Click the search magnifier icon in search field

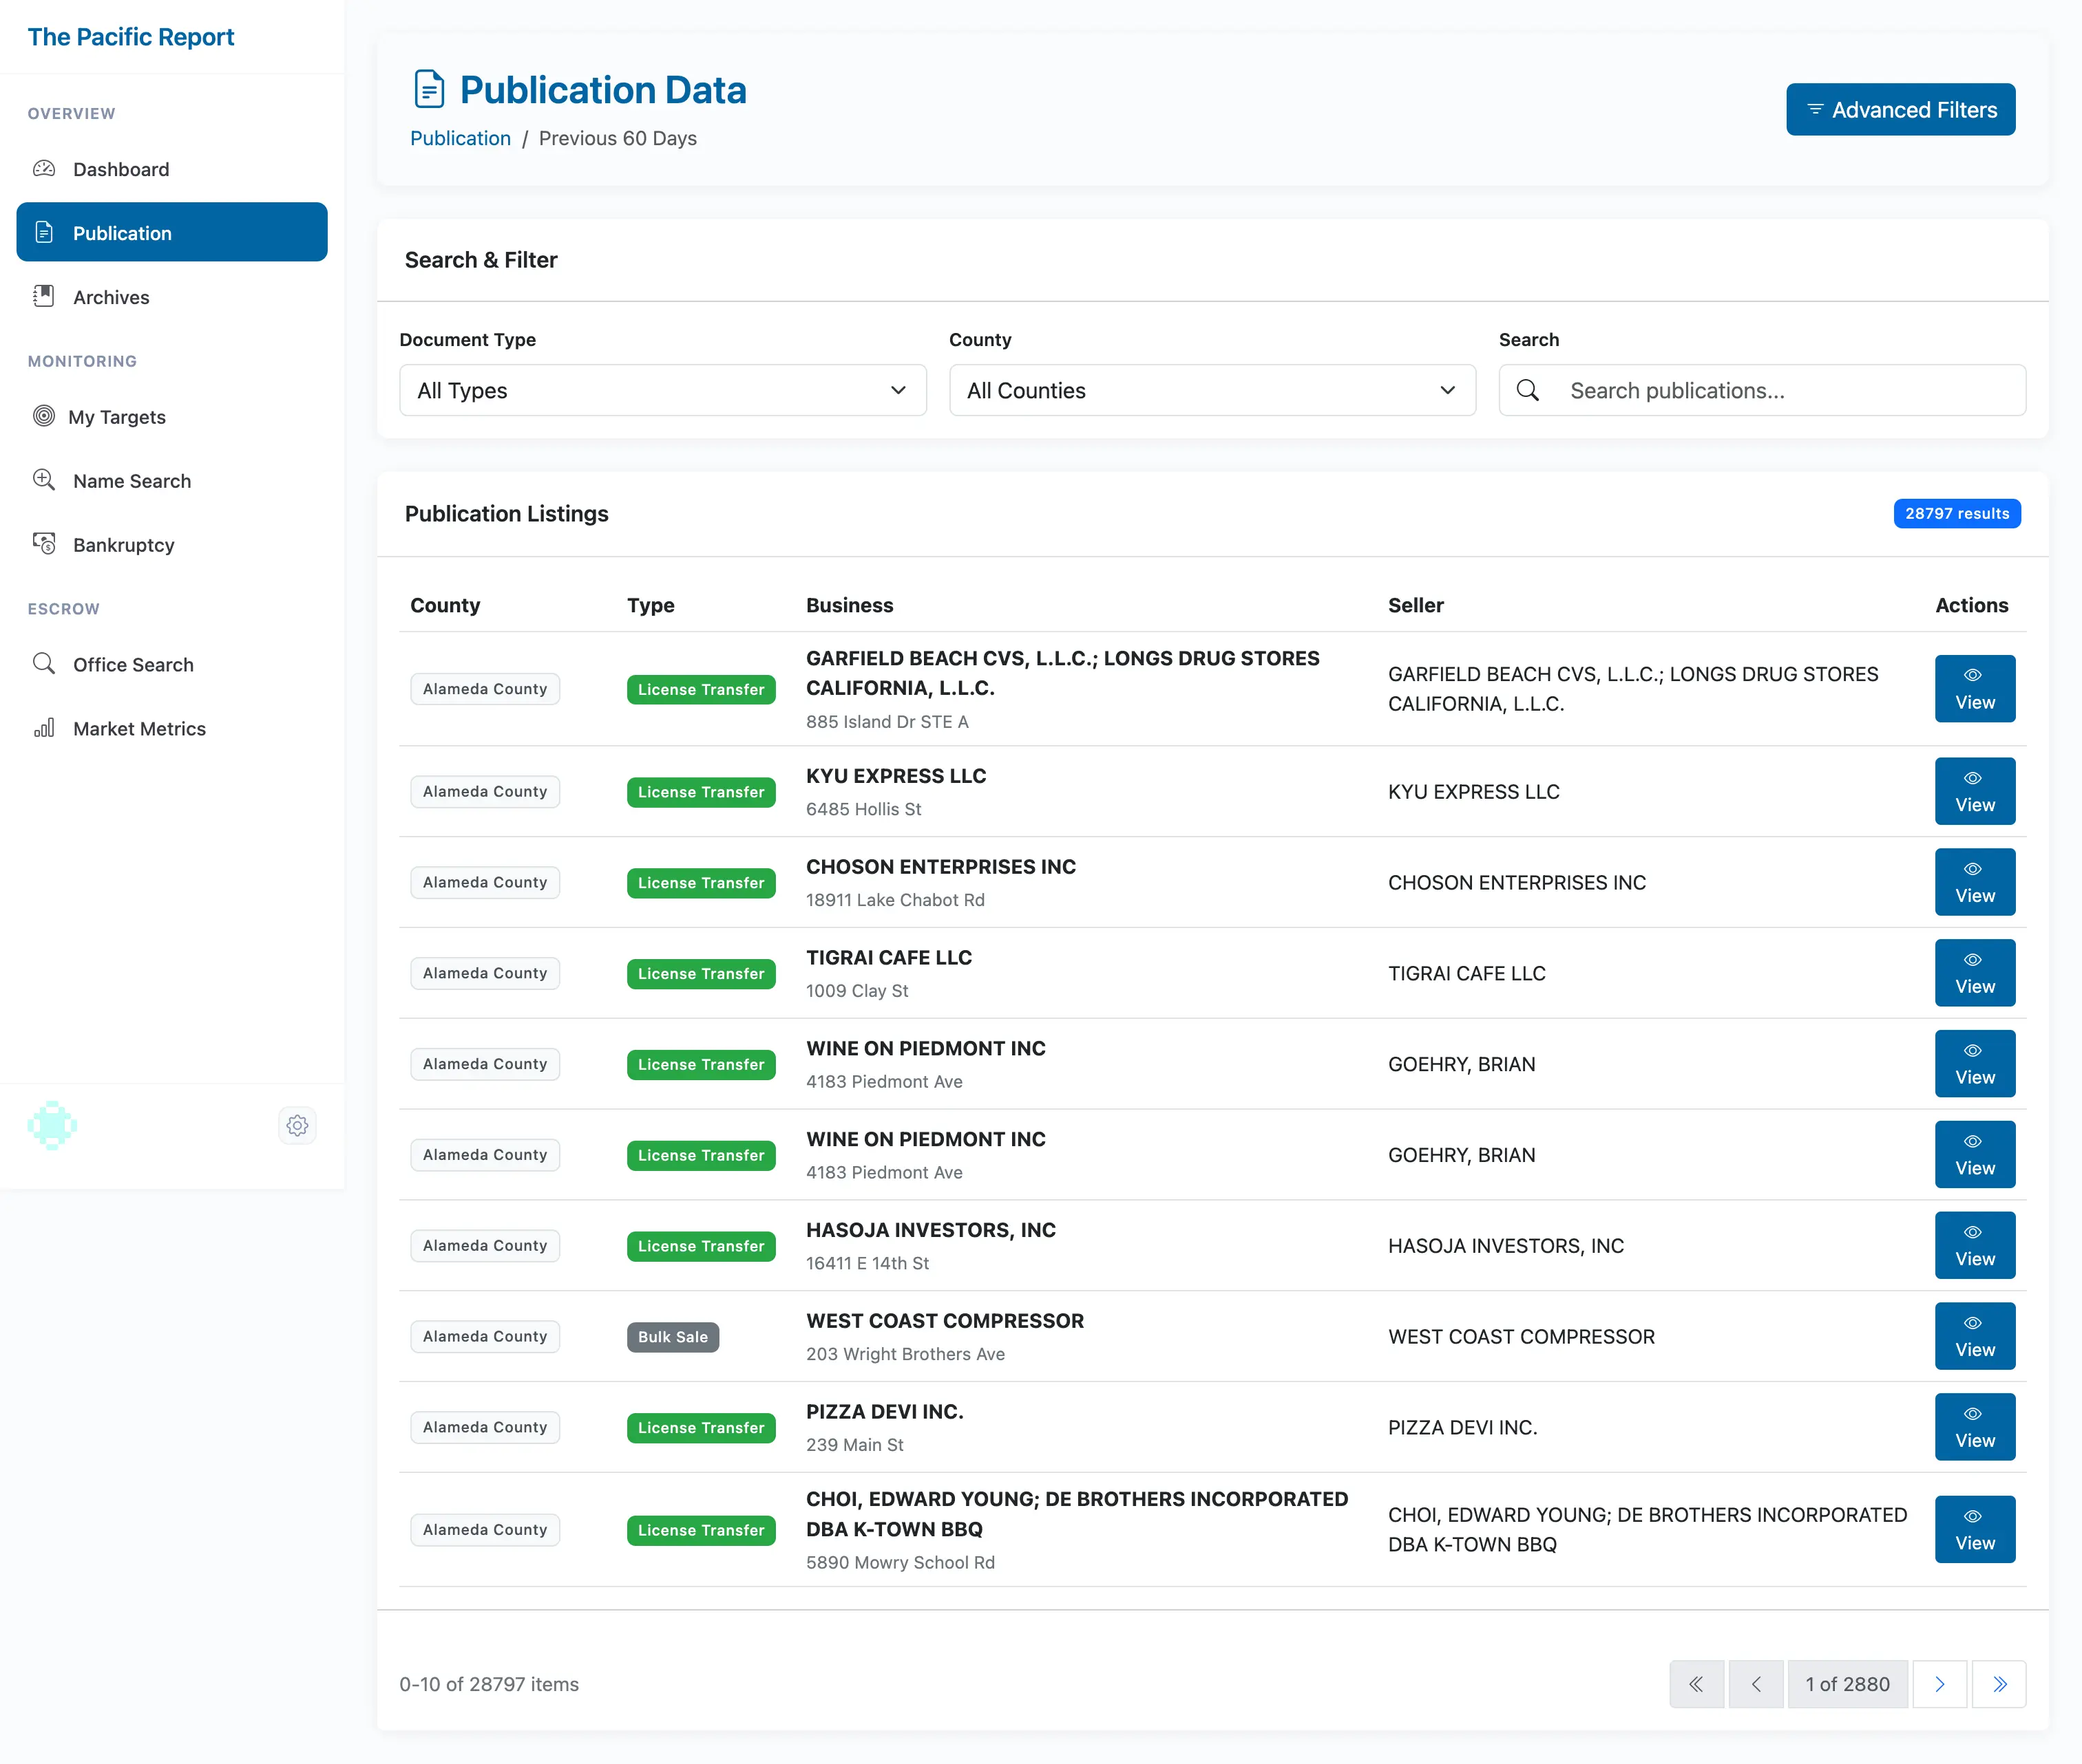pyautogui.click(x=1528, y=390)
